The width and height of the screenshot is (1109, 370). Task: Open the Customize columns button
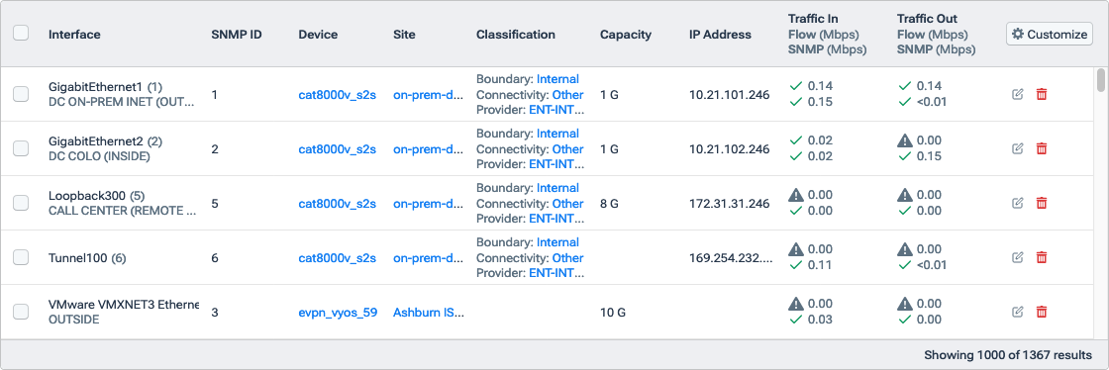(1050, 34)
